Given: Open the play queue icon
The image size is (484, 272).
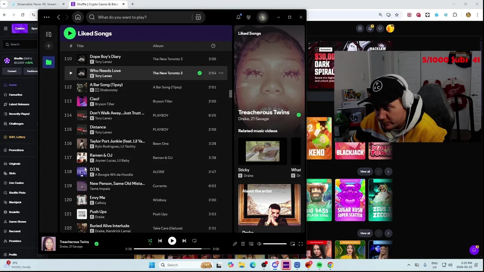Looking at the screenshot, I should [x=243, y=244].
